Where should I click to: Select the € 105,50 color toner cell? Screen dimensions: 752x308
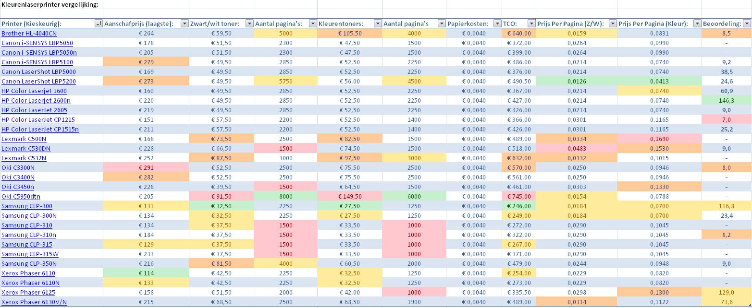click(350, 34)
